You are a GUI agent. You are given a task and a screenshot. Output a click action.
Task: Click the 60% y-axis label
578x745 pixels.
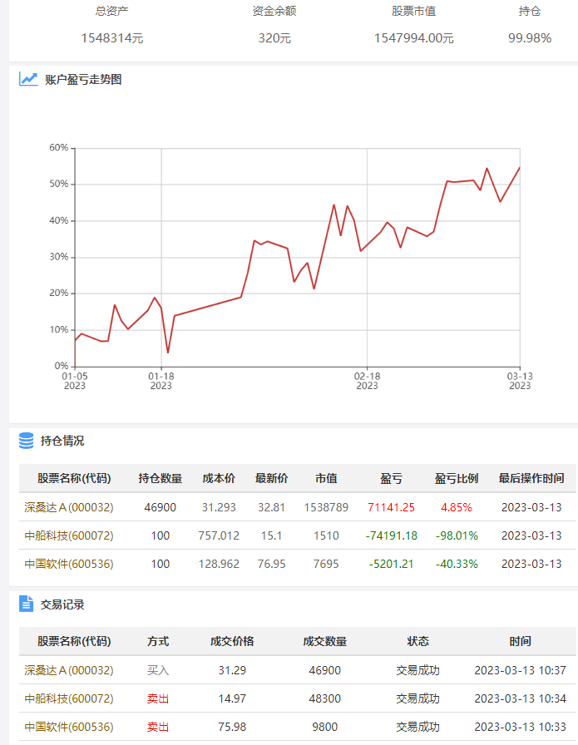coord(59,147)
